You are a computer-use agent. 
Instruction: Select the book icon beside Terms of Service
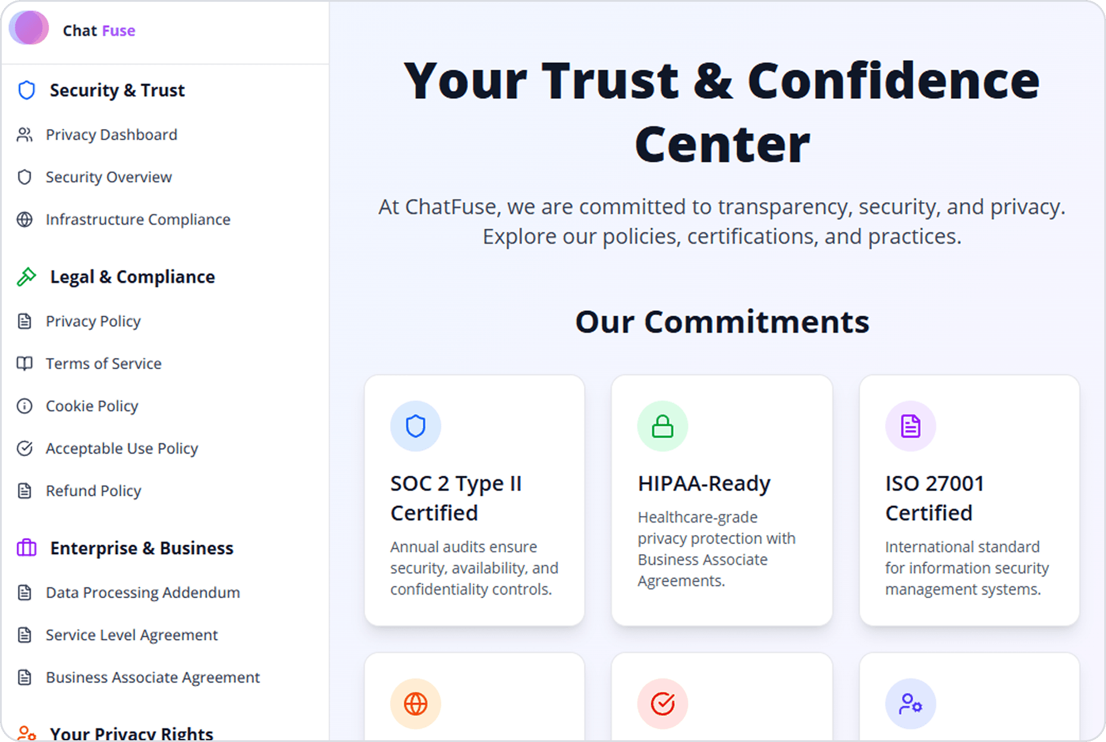point(24,363)
